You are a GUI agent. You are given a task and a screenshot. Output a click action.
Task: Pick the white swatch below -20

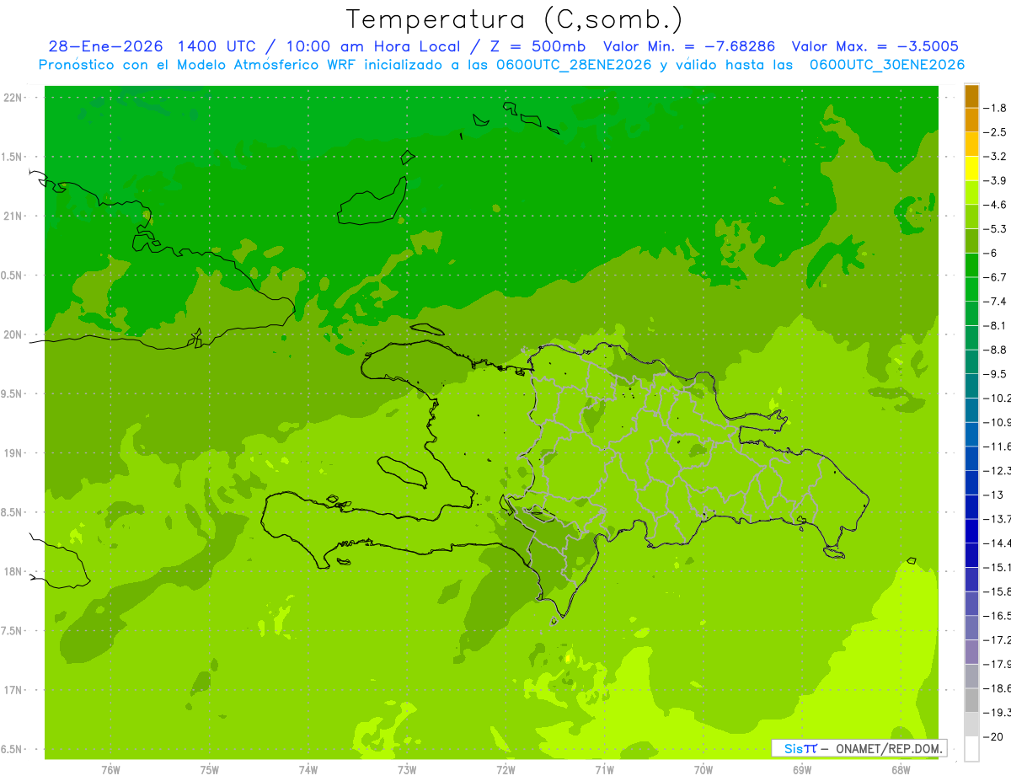pos(971,749)
